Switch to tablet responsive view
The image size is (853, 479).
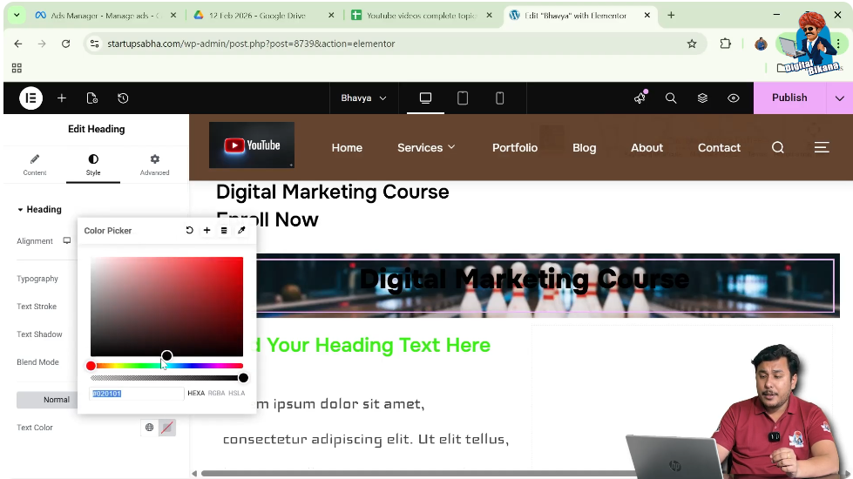tap(463, 98)
